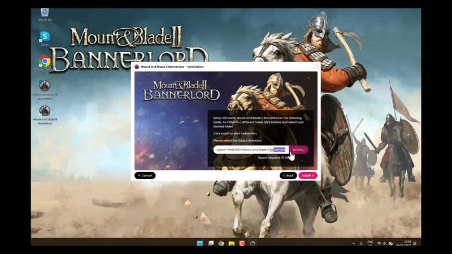Image resolution: width=452 pixels, height=254 pixels.
Task: Open the Windows Start menu
Action: (x=200, y=243)
